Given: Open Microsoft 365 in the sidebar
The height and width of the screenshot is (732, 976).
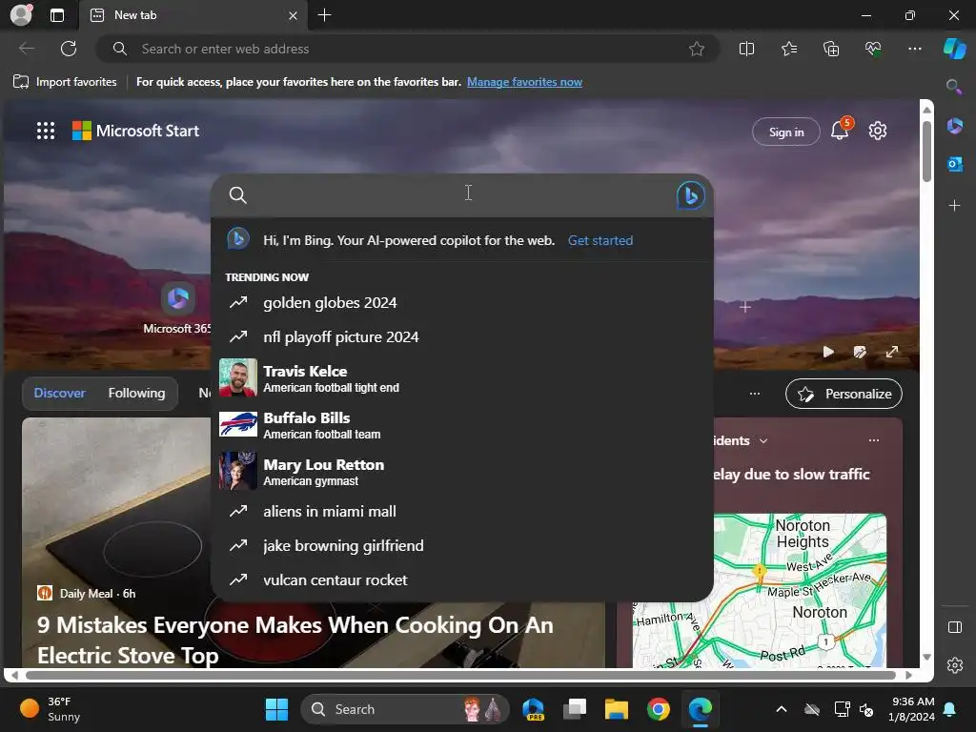Looking at the screenshot, I should tap(954, 127).
